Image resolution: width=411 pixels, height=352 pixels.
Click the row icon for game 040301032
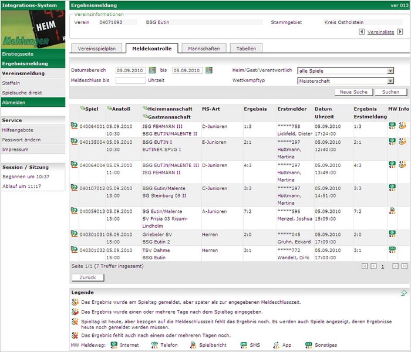[x=74, y=249]
